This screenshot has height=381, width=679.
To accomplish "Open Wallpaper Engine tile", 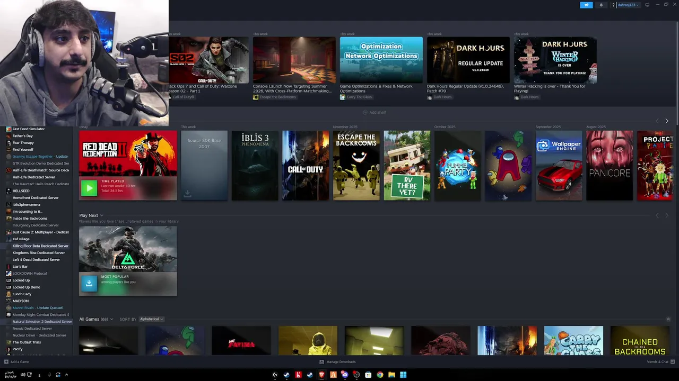I will point(559,166).
